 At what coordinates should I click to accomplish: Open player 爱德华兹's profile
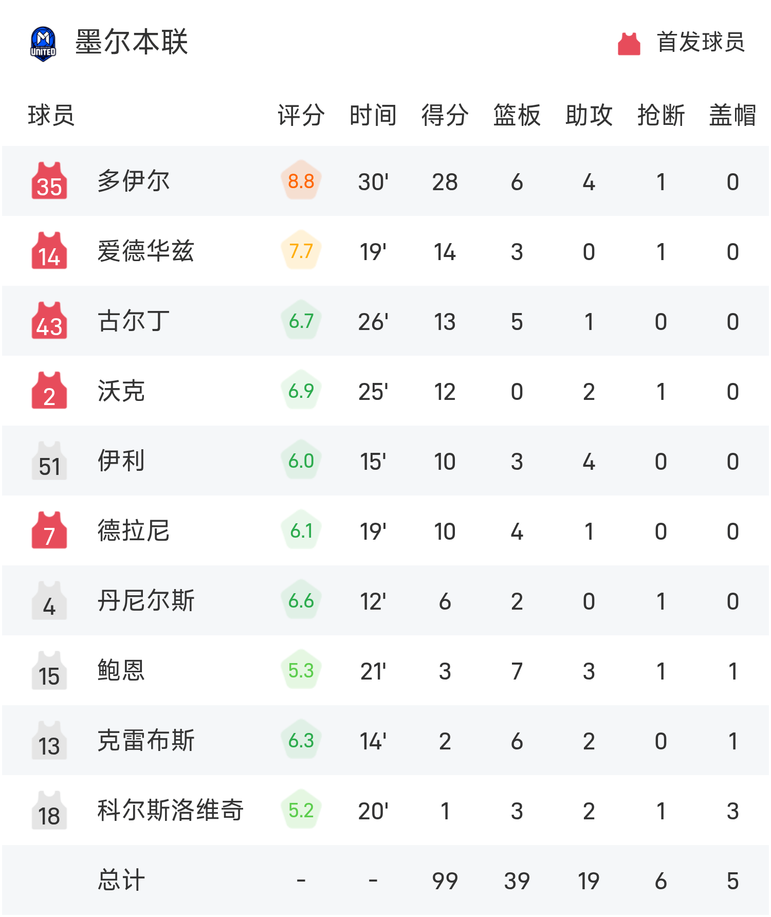click(146, 251)
